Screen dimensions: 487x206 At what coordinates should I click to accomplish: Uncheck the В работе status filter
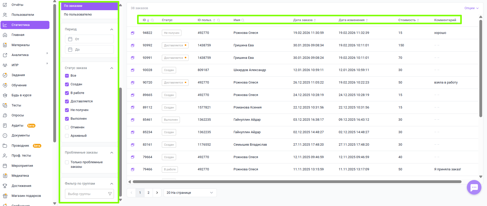click(67, 93)
